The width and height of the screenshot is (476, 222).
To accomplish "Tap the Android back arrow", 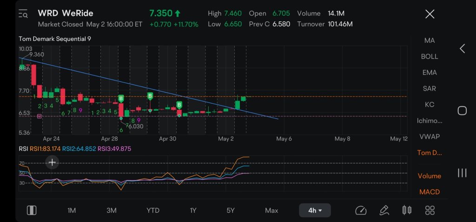I will pos(462,48).
